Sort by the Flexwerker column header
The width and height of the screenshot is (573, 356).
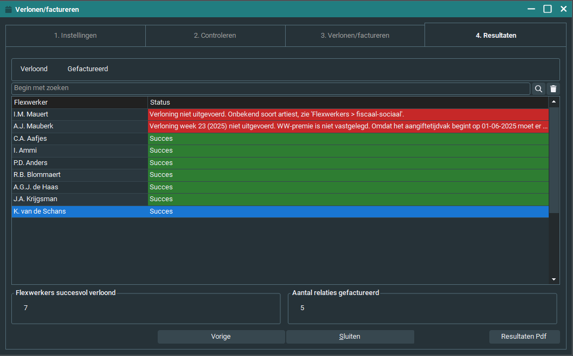pyautogui.click(x=79, y=102)
